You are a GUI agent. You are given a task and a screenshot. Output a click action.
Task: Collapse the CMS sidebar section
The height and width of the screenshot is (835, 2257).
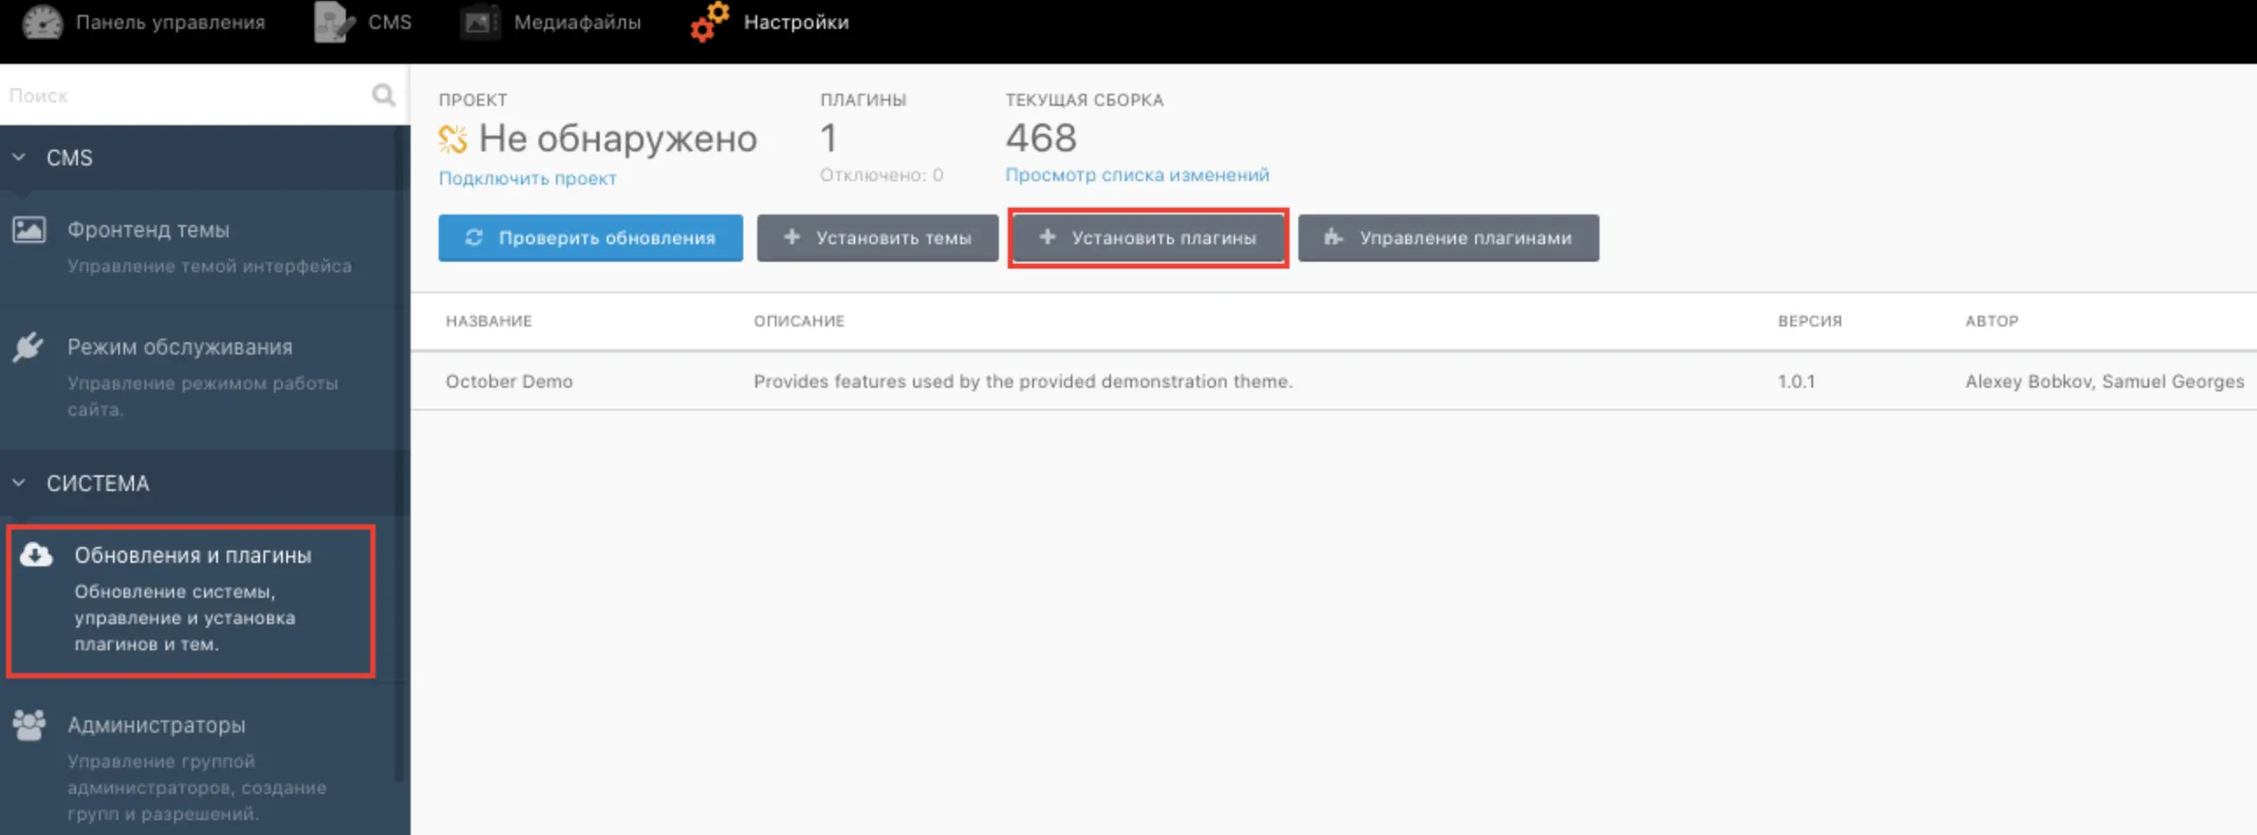[x=18, y=158]
